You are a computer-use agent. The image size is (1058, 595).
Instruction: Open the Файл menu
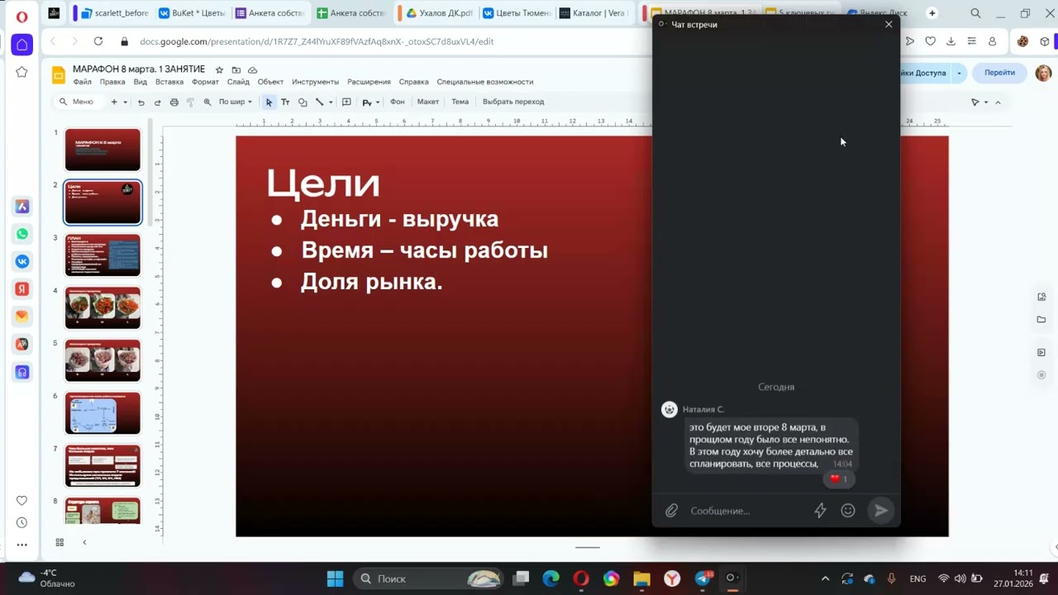click(82, 82)
